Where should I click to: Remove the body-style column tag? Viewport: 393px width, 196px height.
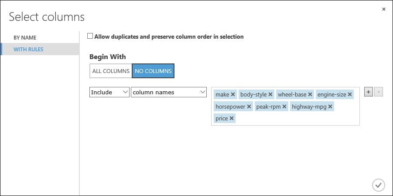pos(270,94)
